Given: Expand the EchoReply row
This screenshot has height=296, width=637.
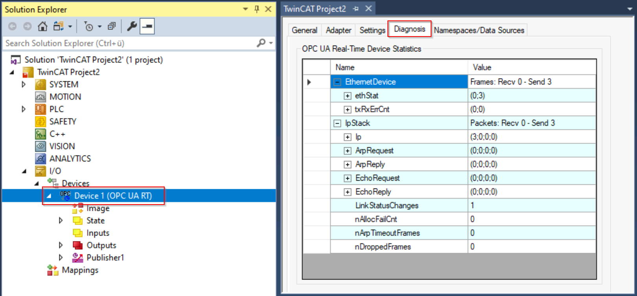Looking at the screenshot, I should [x=347, y=192].
